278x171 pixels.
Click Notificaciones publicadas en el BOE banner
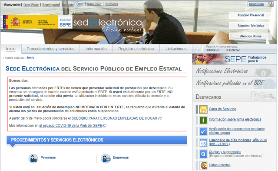pos(235,83)
